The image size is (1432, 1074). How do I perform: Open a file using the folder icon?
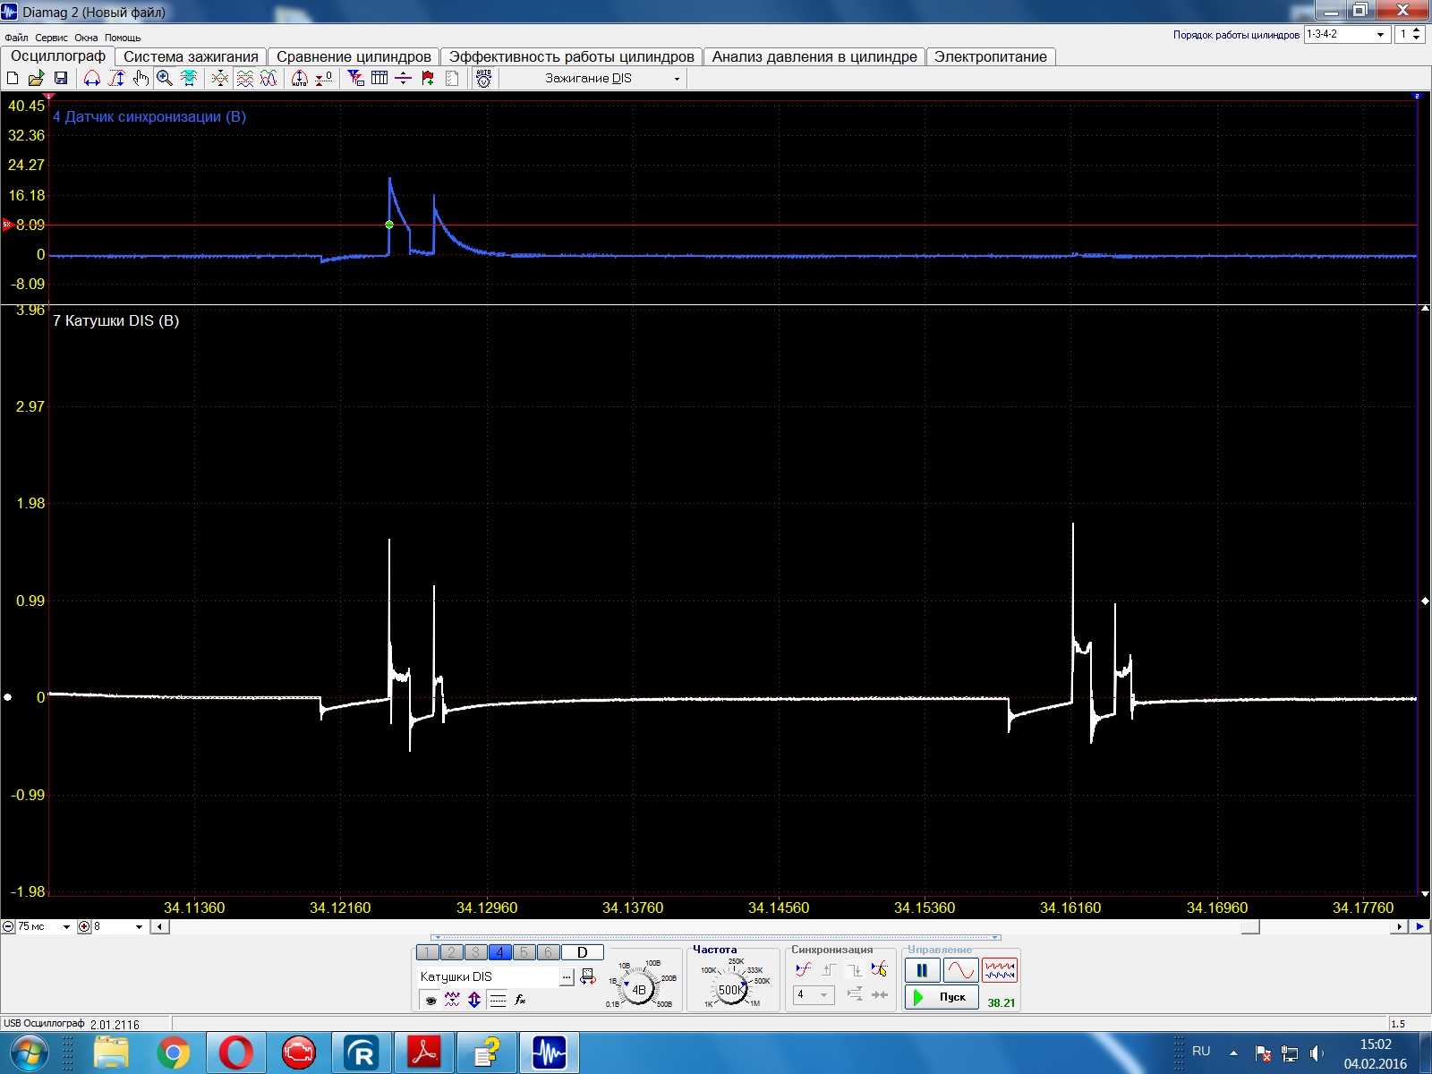tap(37, 79)
